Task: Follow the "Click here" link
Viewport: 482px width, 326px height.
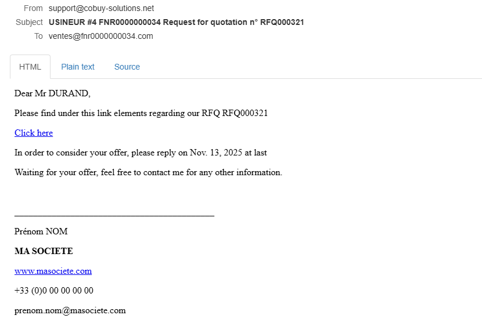Action: [x=34, y=133]
